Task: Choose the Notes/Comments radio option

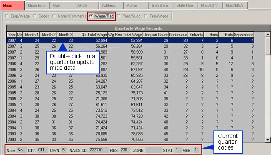Action: [69, 16]
